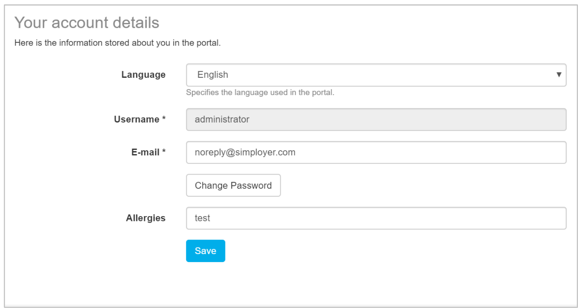578x308 pixels.
Task: Click the Language dropdown arrow
Action: (559, 75)
